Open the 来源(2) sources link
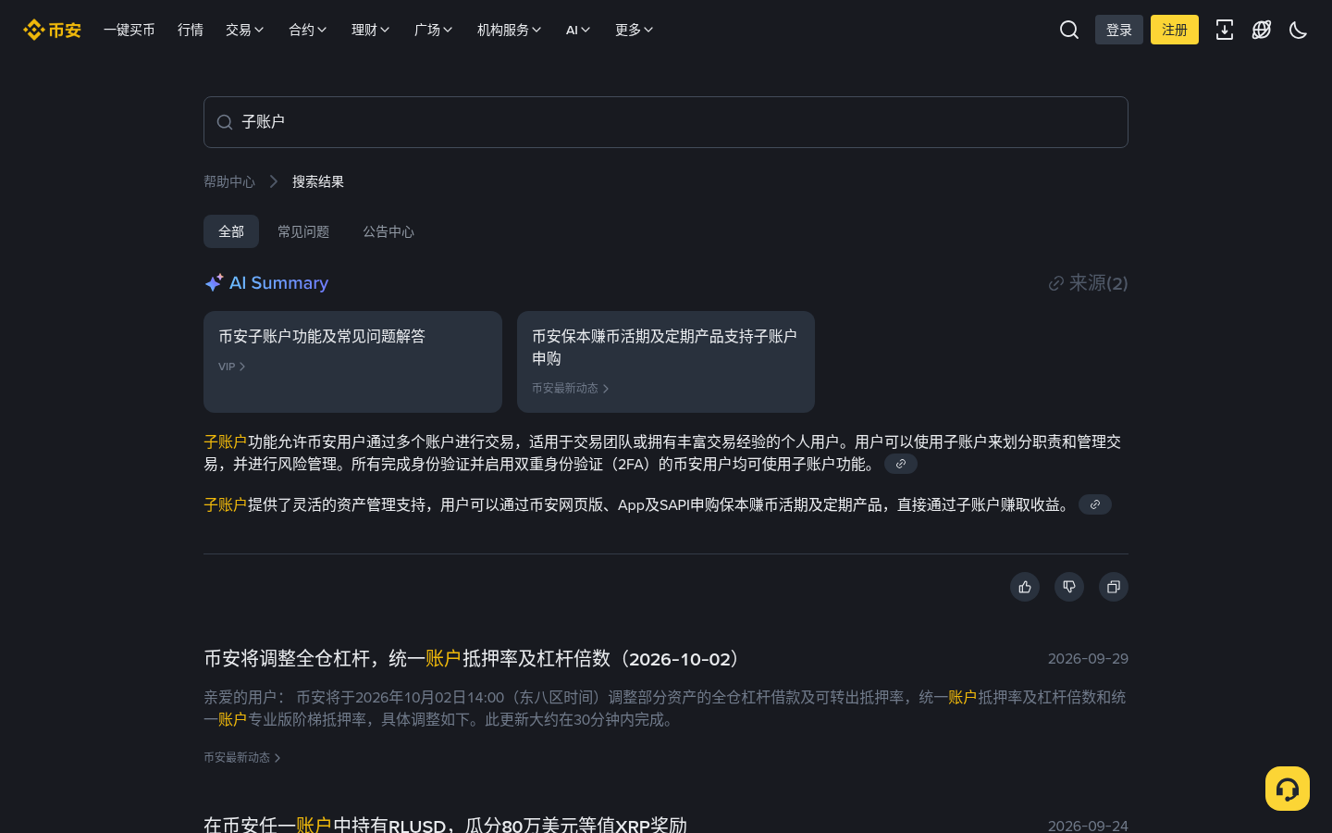 tap(1088, 283)
